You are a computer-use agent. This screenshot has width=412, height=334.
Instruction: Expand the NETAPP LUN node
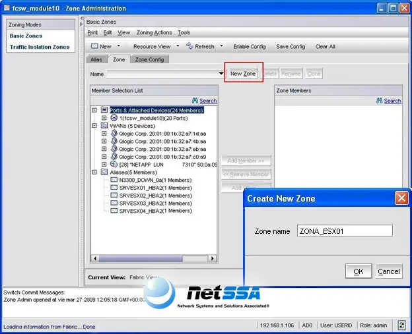click(104, 165)
